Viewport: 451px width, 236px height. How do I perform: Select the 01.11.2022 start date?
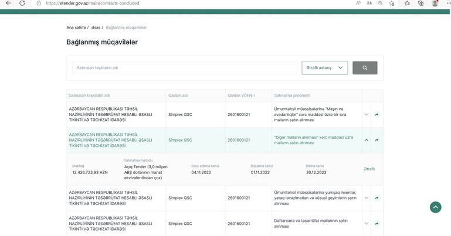260,172
